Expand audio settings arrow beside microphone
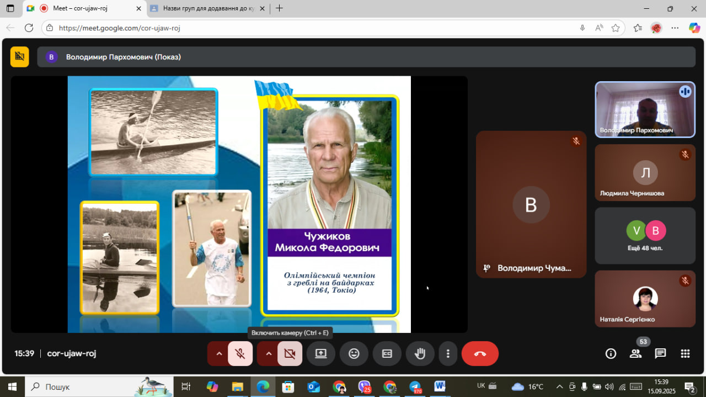706x397 pixels. (x=219, y=354)
